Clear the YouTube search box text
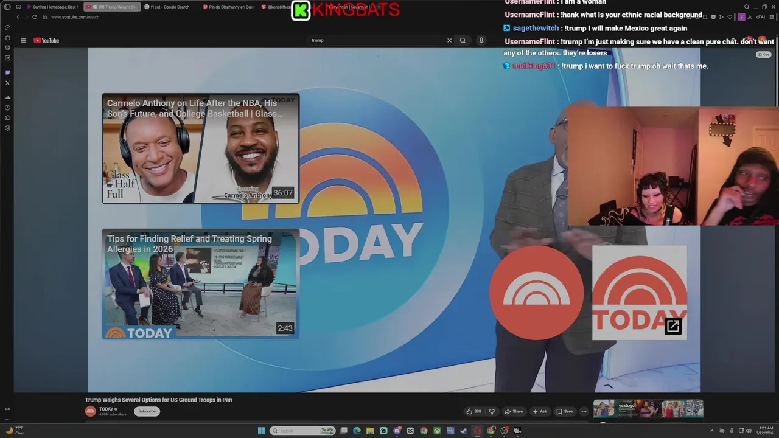Screen dimensions: 779x438 coord(449,40)
